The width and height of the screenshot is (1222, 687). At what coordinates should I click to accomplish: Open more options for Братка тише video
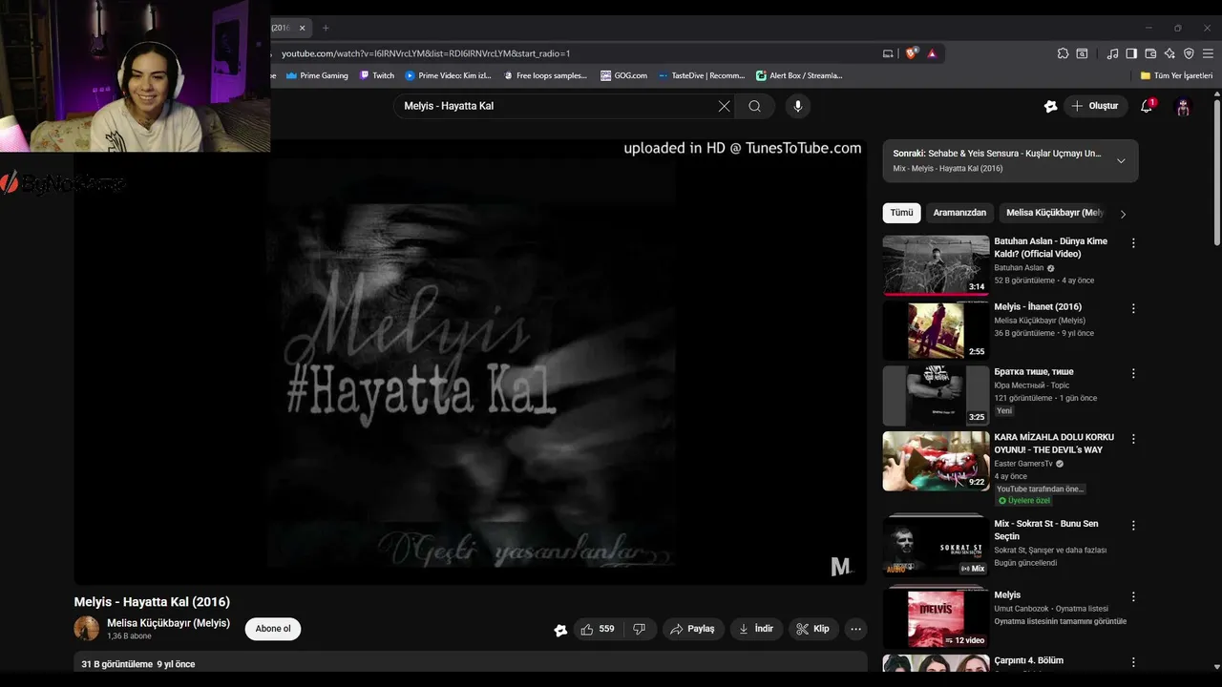point(1133,373)
